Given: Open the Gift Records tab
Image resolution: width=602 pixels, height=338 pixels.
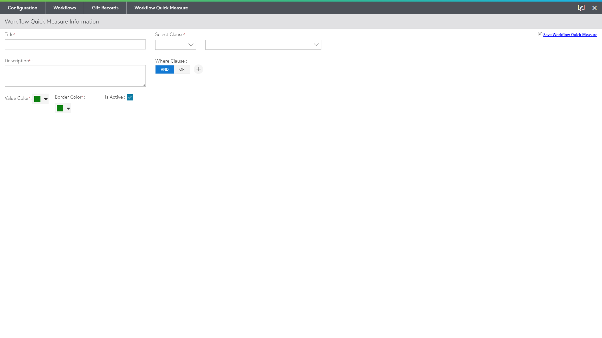Looking at the screenshot, I should (105, 8).
